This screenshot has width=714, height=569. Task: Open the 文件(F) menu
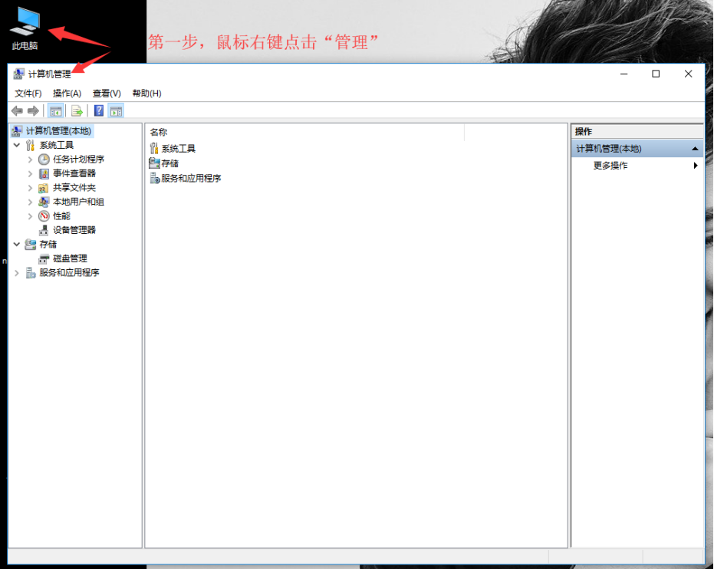coord(28,94)
